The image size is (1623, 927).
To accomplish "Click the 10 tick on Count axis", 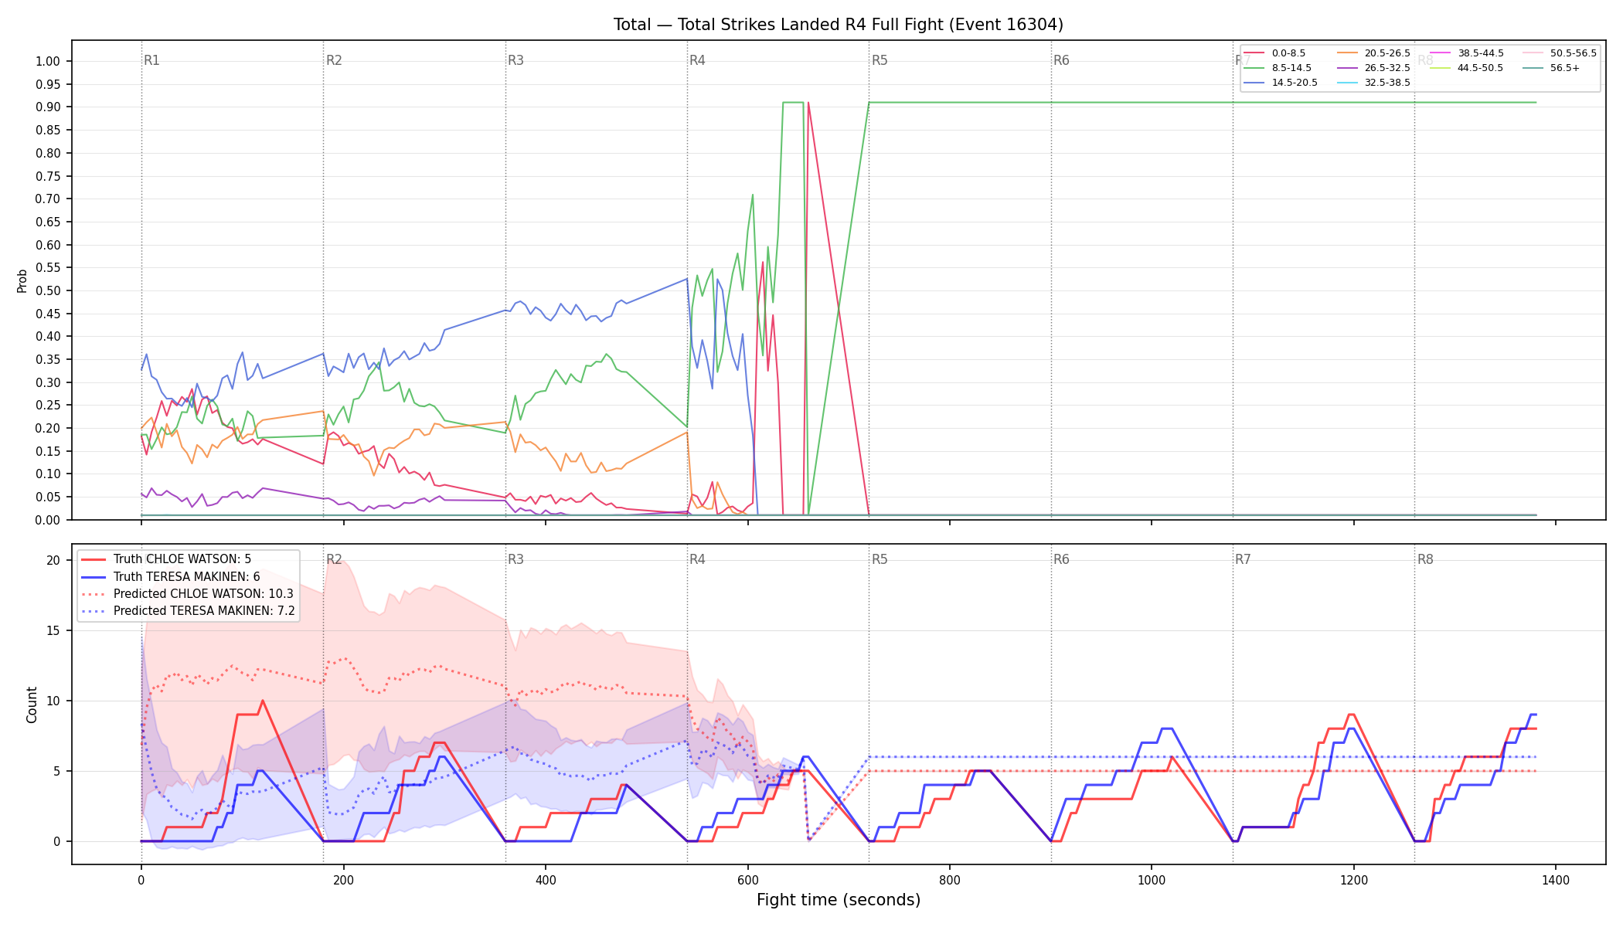I will point(53,701).
